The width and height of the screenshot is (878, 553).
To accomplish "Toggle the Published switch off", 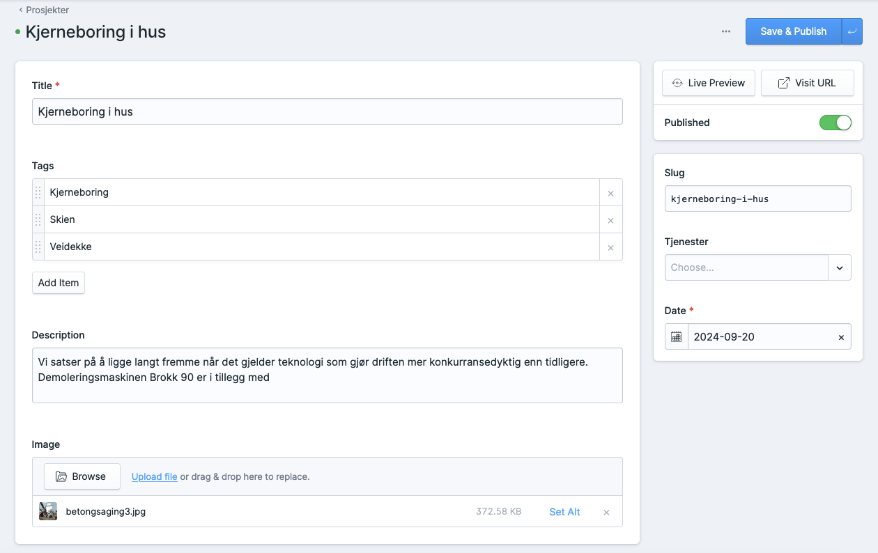I will coord(835,123).
